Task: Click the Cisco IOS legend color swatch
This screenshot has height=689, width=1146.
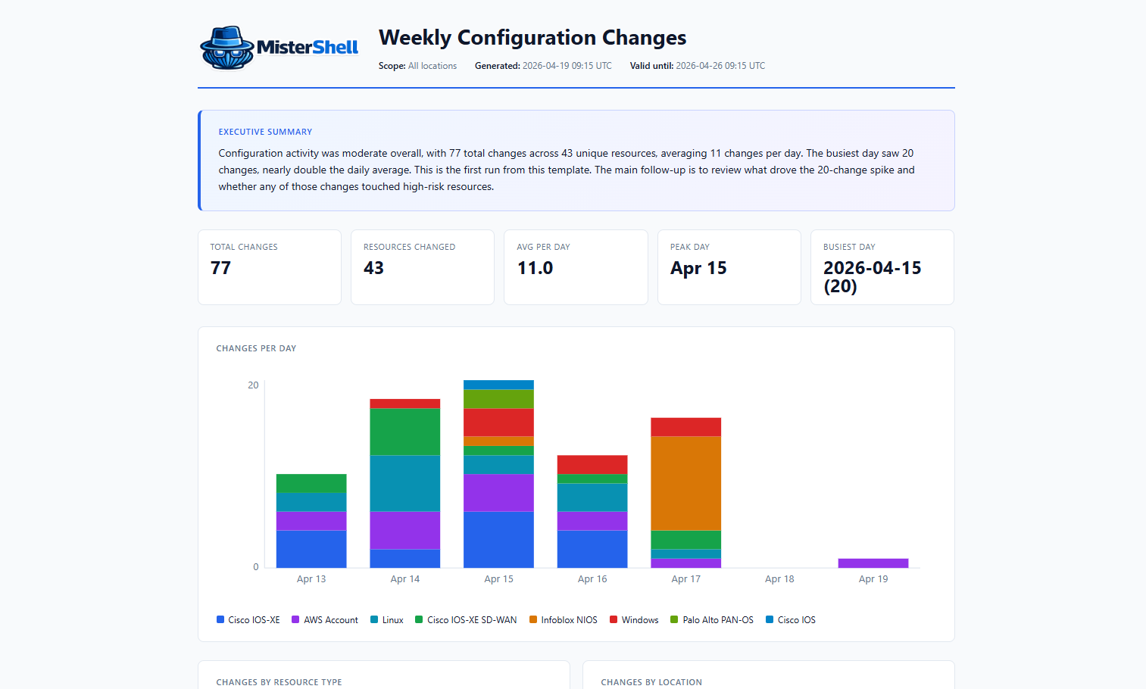Action: point(770,619)
